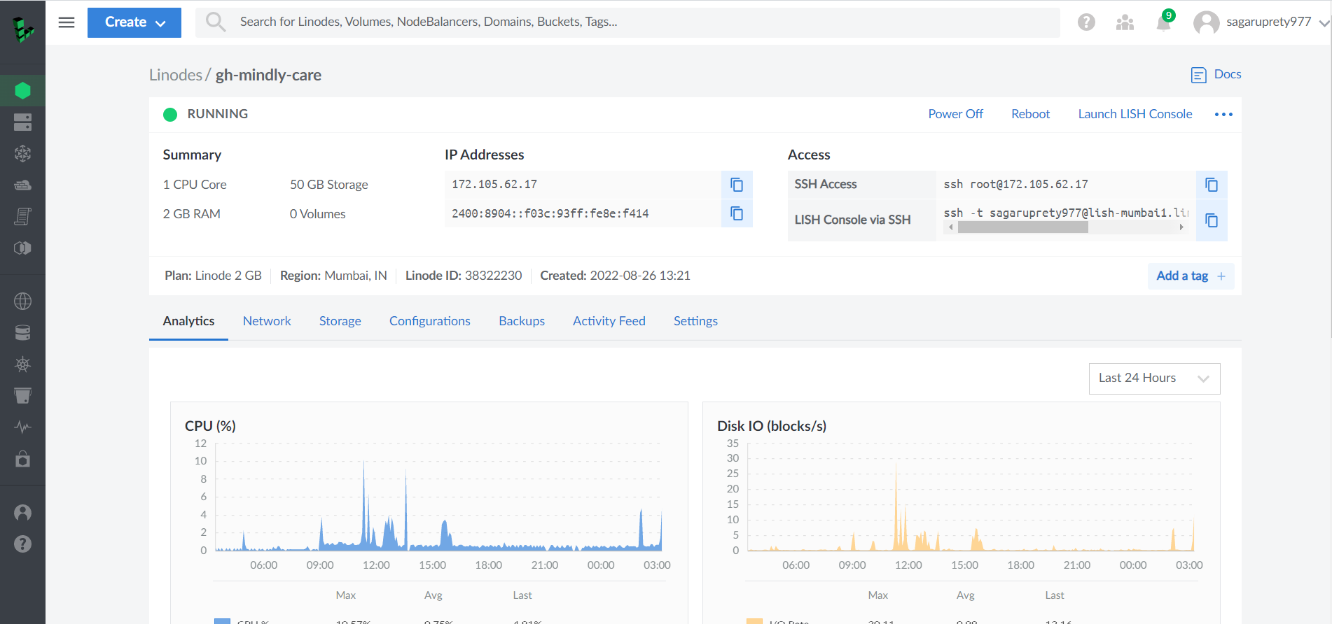Open Images from the sidebar
The image size is (1332, 624).
[x=22, y=248]
